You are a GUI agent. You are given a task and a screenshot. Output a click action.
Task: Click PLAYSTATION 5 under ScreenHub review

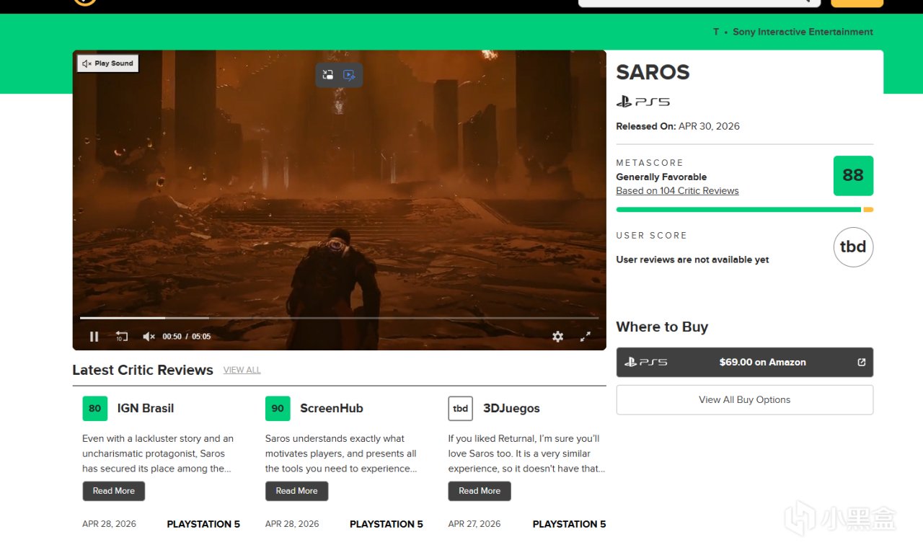pyautogui.click(x=387, y=524)
